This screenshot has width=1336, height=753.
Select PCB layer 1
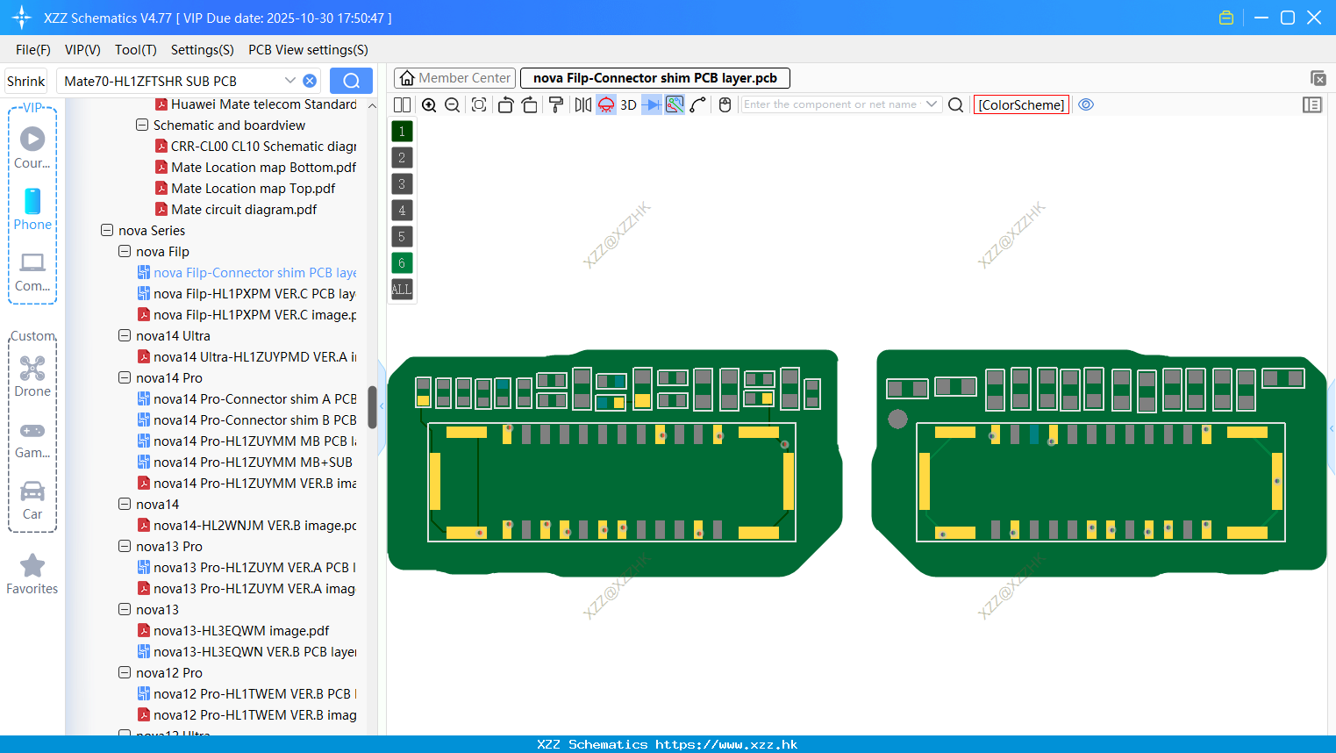click(x=402, y=132)
